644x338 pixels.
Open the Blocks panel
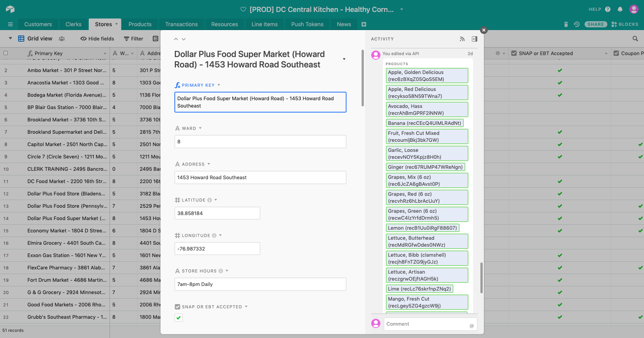click(x=625, y=24)
